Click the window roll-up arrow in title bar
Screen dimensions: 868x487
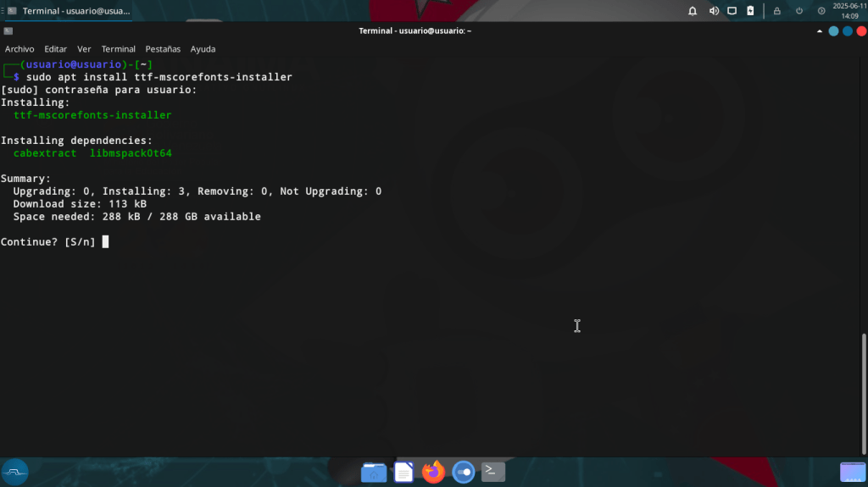pos(819,30)
